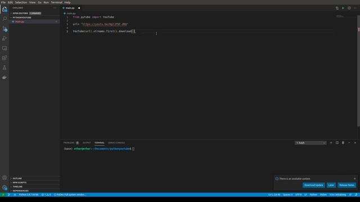Click the Python interpreter version in status bar

29,195
